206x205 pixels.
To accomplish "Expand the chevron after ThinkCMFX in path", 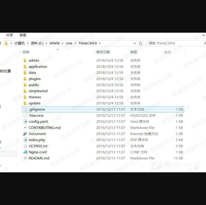I will click(100, 43).
